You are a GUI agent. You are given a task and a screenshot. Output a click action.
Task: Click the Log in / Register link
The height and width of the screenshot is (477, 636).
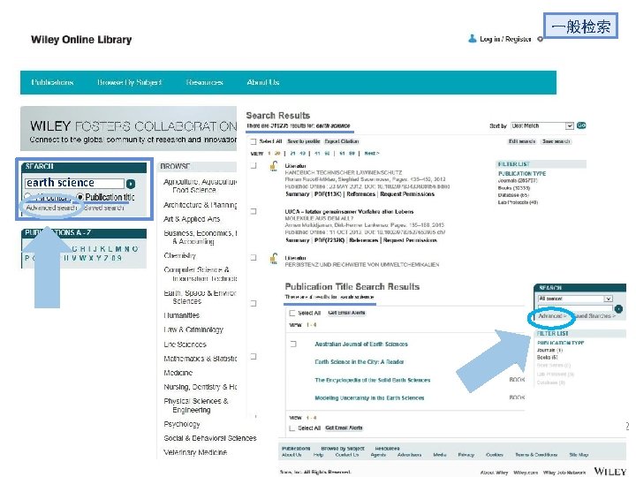point(505,39)
